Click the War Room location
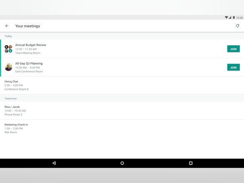Viewport: 244px width, 183px height. tap(11, 132)
